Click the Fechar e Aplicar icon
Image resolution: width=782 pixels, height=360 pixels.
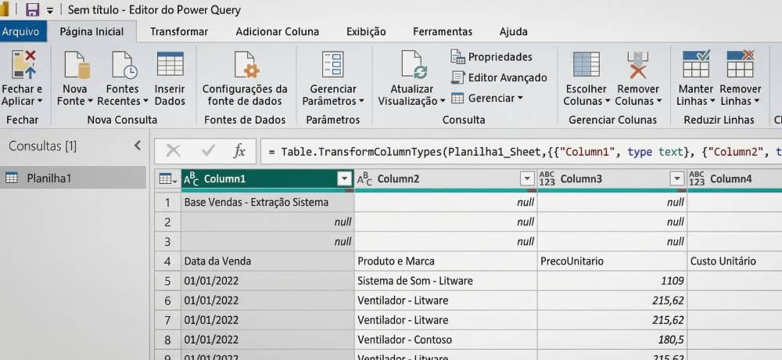click(x=24, y=64)
